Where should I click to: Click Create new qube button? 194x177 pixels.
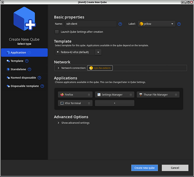coord(145,168)
